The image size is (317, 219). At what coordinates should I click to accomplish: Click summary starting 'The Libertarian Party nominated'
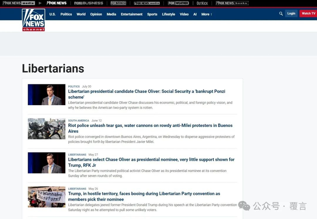tap(147, 173)
